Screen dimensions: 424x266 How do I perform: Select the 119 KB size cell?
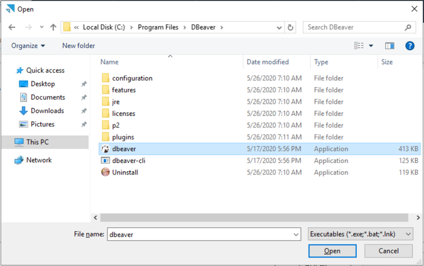(408, 172)
